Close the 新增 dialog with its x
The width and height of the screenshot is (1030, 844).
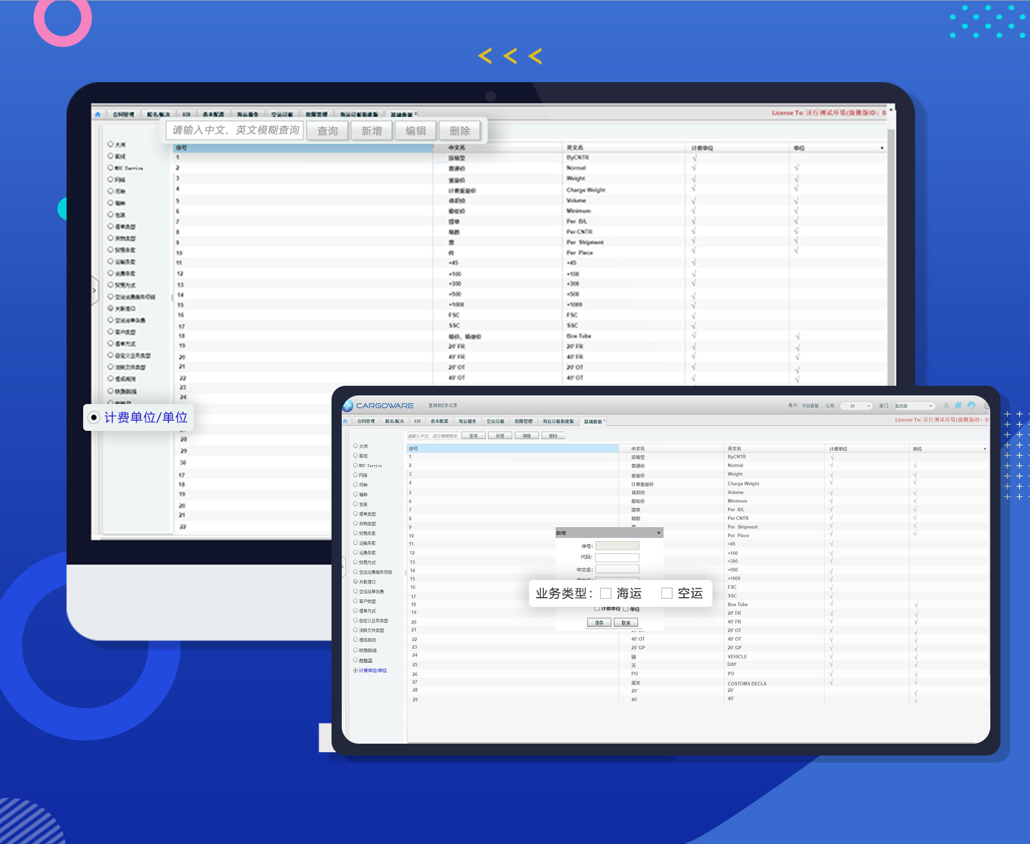[659, 533]
